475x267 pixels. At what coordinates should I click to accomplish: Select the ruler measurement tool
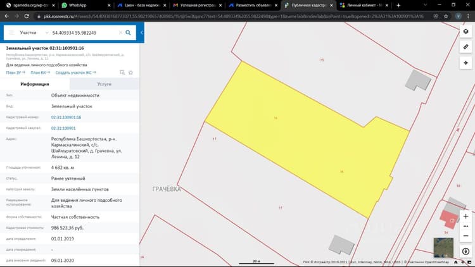(465, 47)
